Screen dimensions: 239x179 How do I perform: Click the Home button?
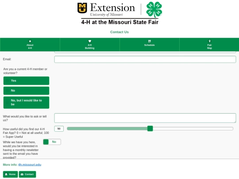pyautogui.click(x=10, y=174)
